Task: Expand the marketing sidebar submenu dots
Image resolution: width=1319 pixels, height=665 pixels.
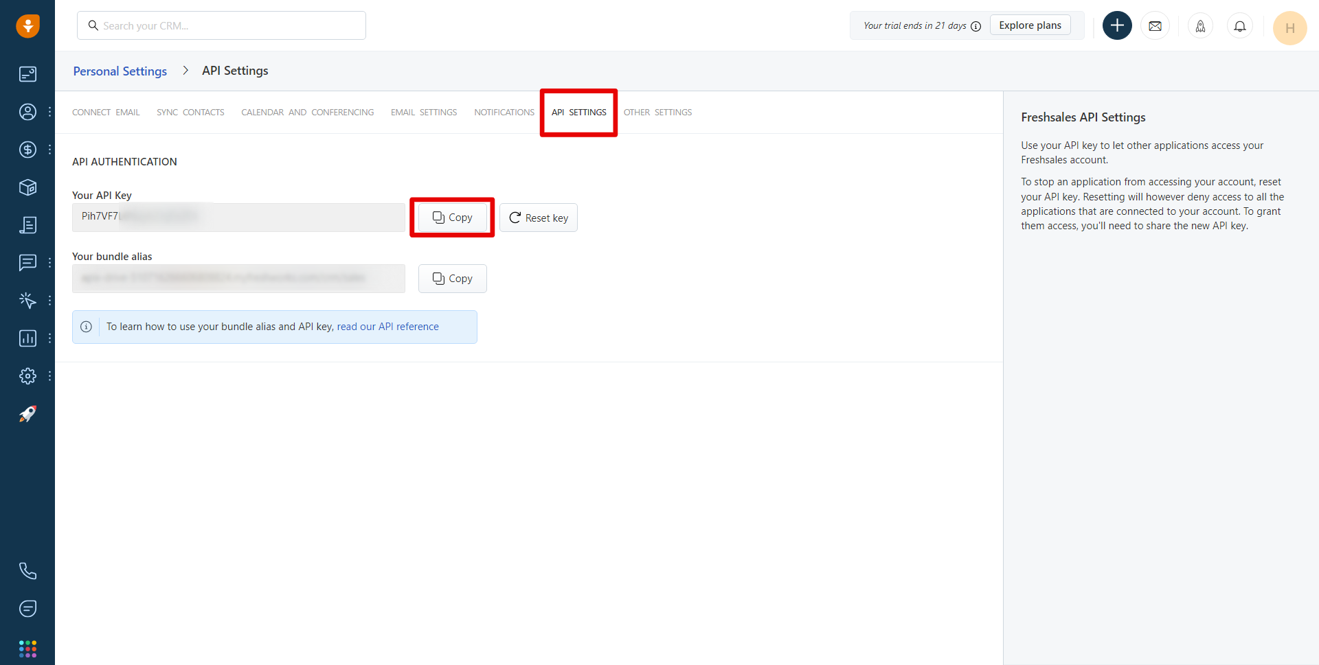Action: coord(49,301)
